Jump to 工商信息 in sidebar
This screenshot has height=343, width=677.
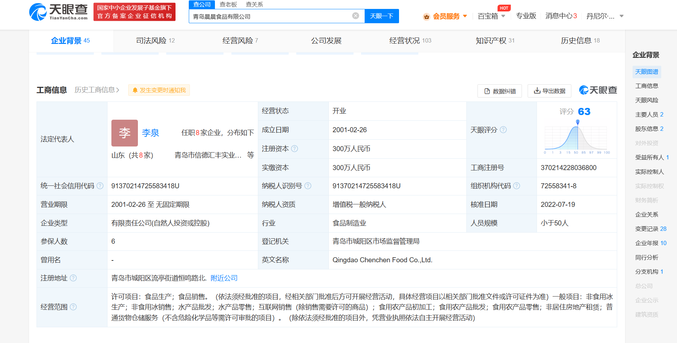(647, 86)
